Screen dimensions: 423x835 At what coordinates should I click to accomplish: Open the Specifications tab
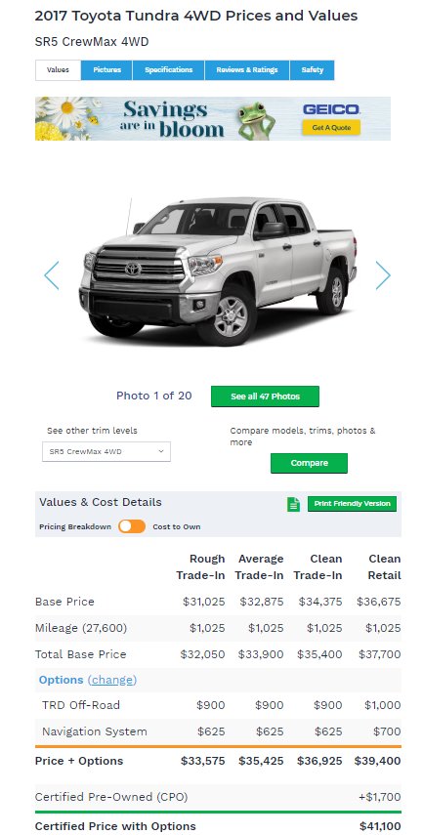(168, 69)
